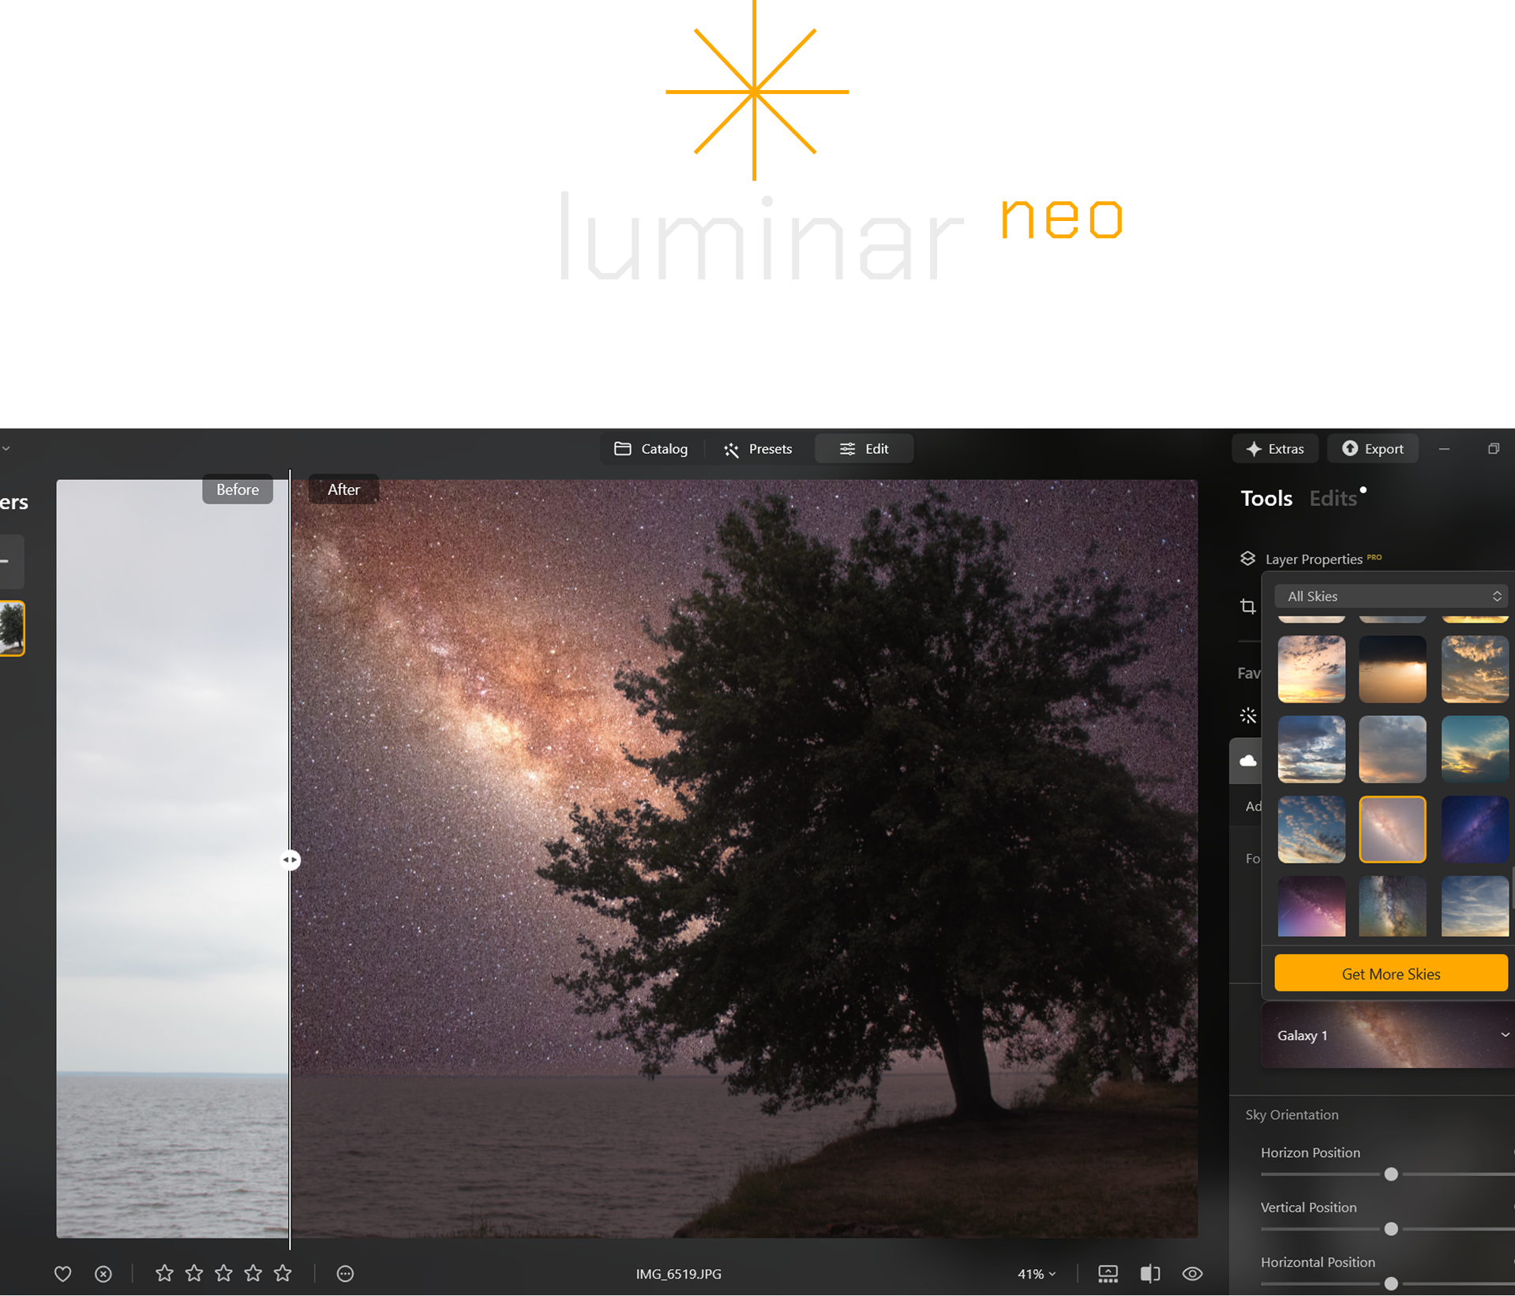1515x1296 pixels.
Task: Choose the teal sunset sky thumbnail
Action: coord(1474,749)
